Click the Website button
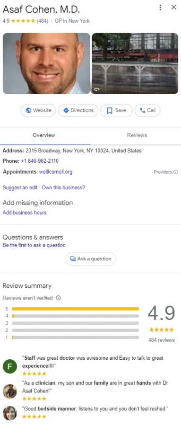This screenshot has height=426, width=181. [38, 110]
